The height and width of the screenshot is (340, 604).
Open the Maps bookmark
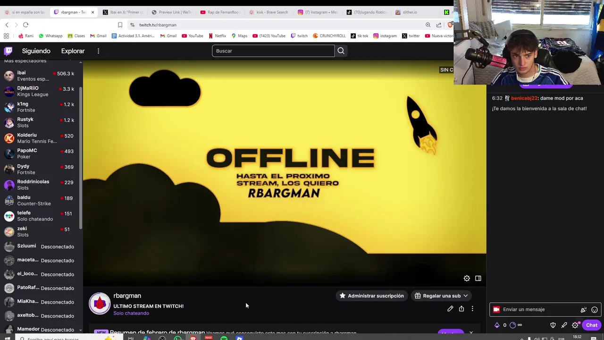[x=239, y=36]
